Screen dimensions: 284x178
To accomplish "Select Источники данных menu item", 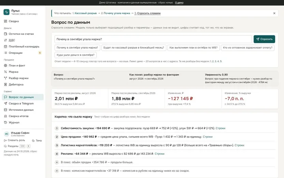I will tap(22, 110).
